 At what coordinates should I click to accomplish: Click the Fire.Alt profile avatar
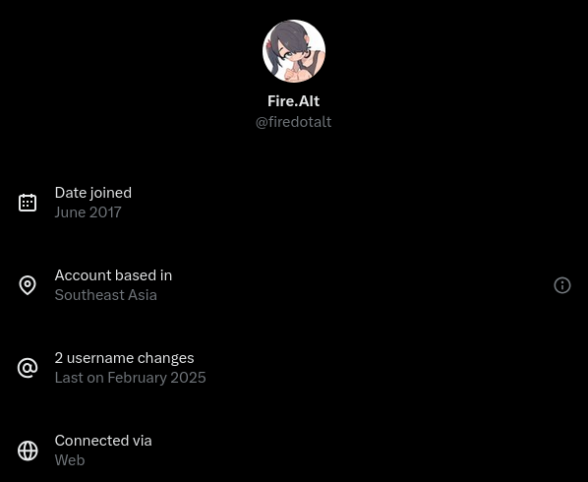[294, 51]
